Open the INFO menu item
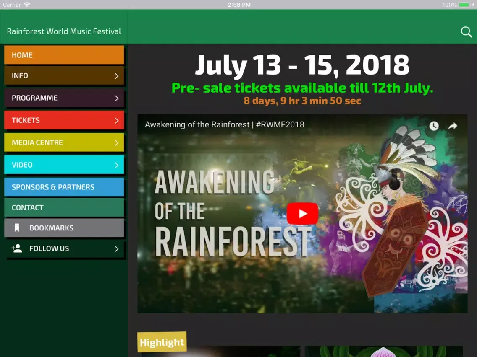The width and height of the screenshot is (477, 357). (64, 75)
